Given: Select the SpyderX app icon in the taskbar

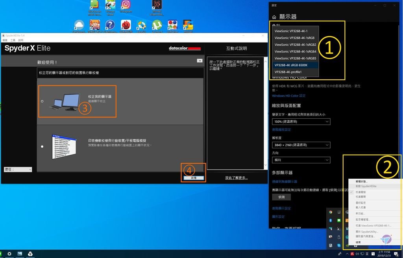Looking at the screenshot, I should tap(30, 254).
